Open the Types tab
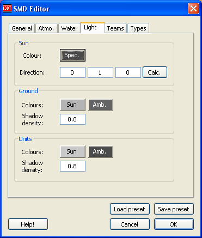 click(138, 28)
